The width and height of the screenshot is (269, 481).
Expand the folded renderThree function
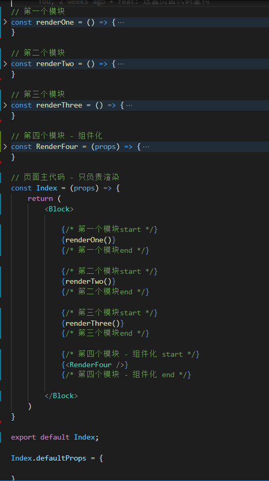(x=5, y=105)
